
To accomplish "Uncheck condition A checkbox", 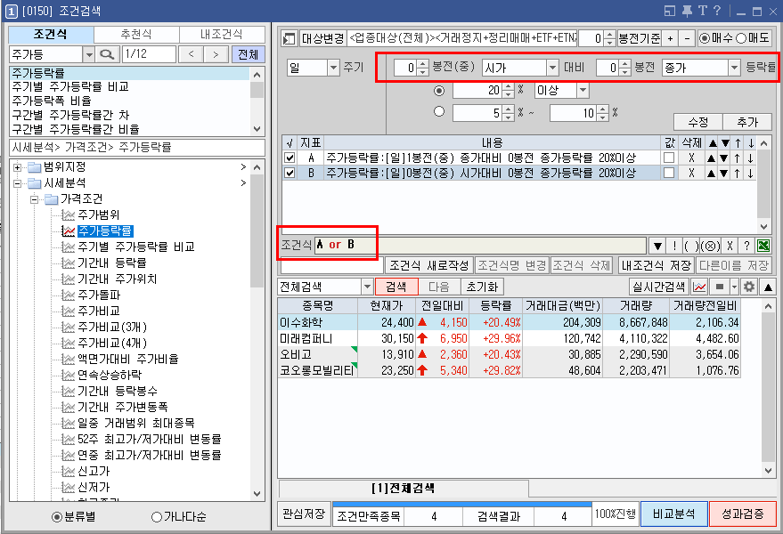I will [290, 158].
